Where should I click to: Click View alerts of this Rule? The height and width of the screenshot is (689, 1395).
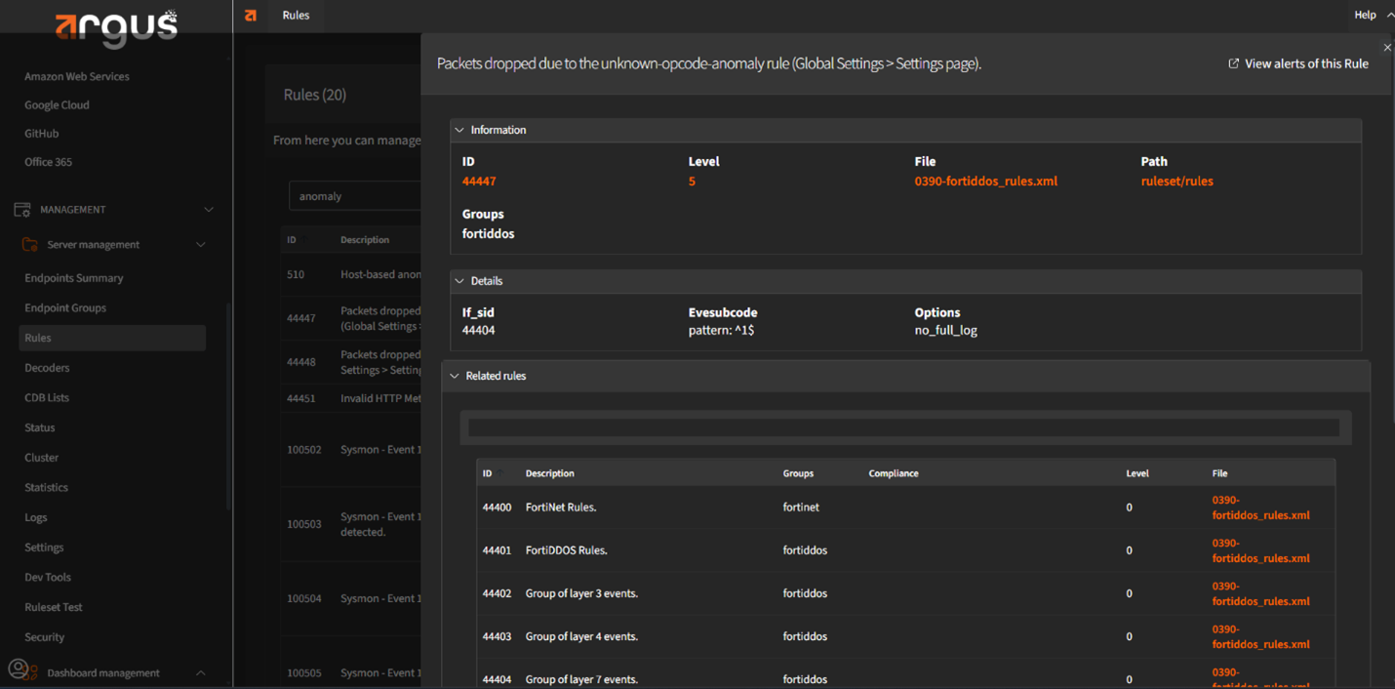point(1305,63)
